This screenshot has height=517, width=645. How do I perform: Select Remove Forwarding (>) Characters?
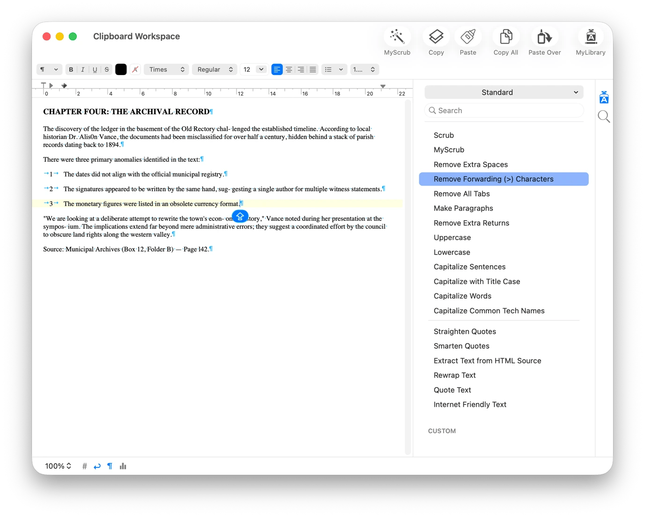coord(504,179)
